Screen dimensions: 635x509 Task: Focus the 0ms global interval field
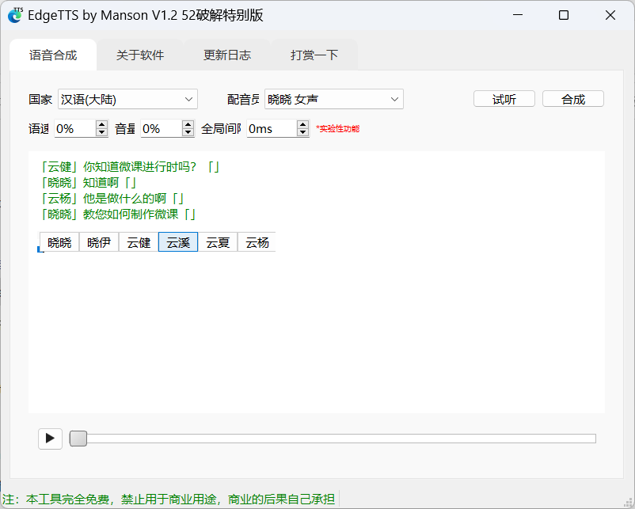[272, 129]
